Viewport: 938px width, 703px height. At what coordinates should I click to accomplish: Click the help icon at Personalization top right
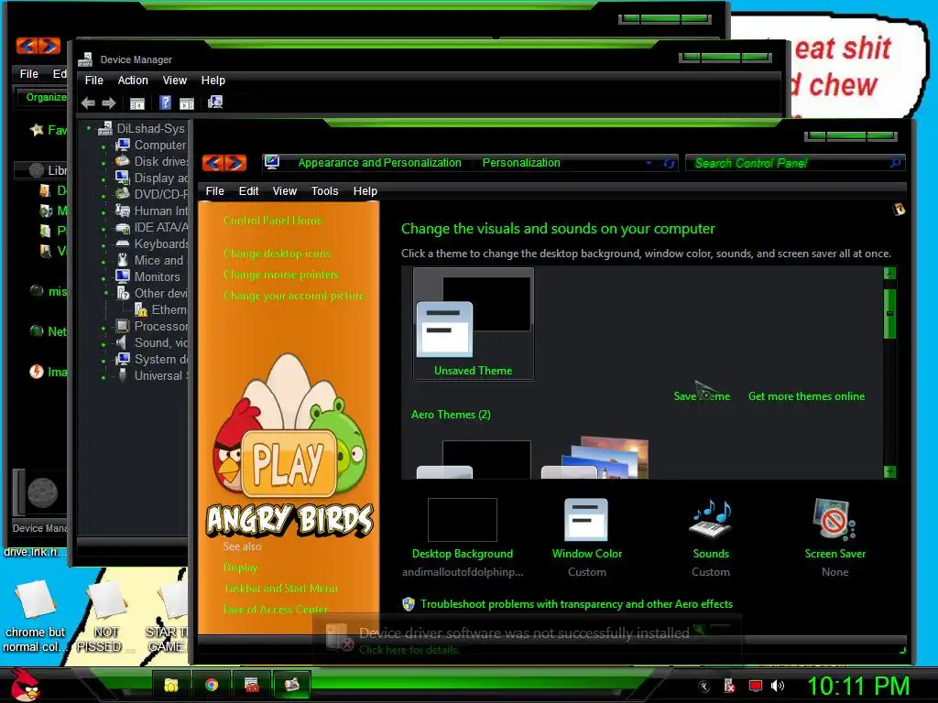click(x=899, y=210)
